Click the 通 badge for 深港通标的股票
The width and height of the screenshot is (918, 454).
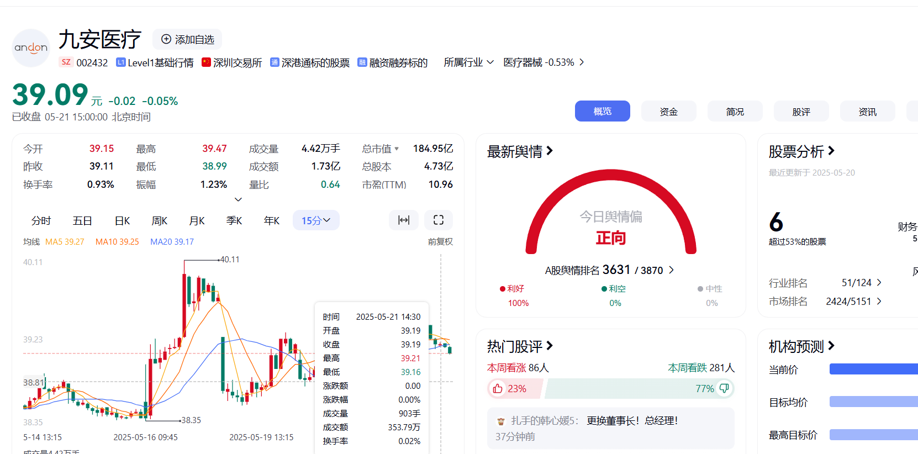tap(275, 62)
